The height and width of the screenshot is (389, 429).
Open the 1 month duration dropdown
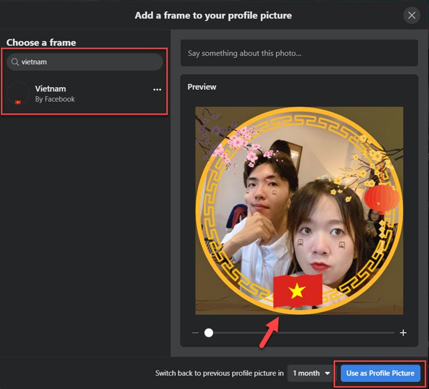pos(311,373)
